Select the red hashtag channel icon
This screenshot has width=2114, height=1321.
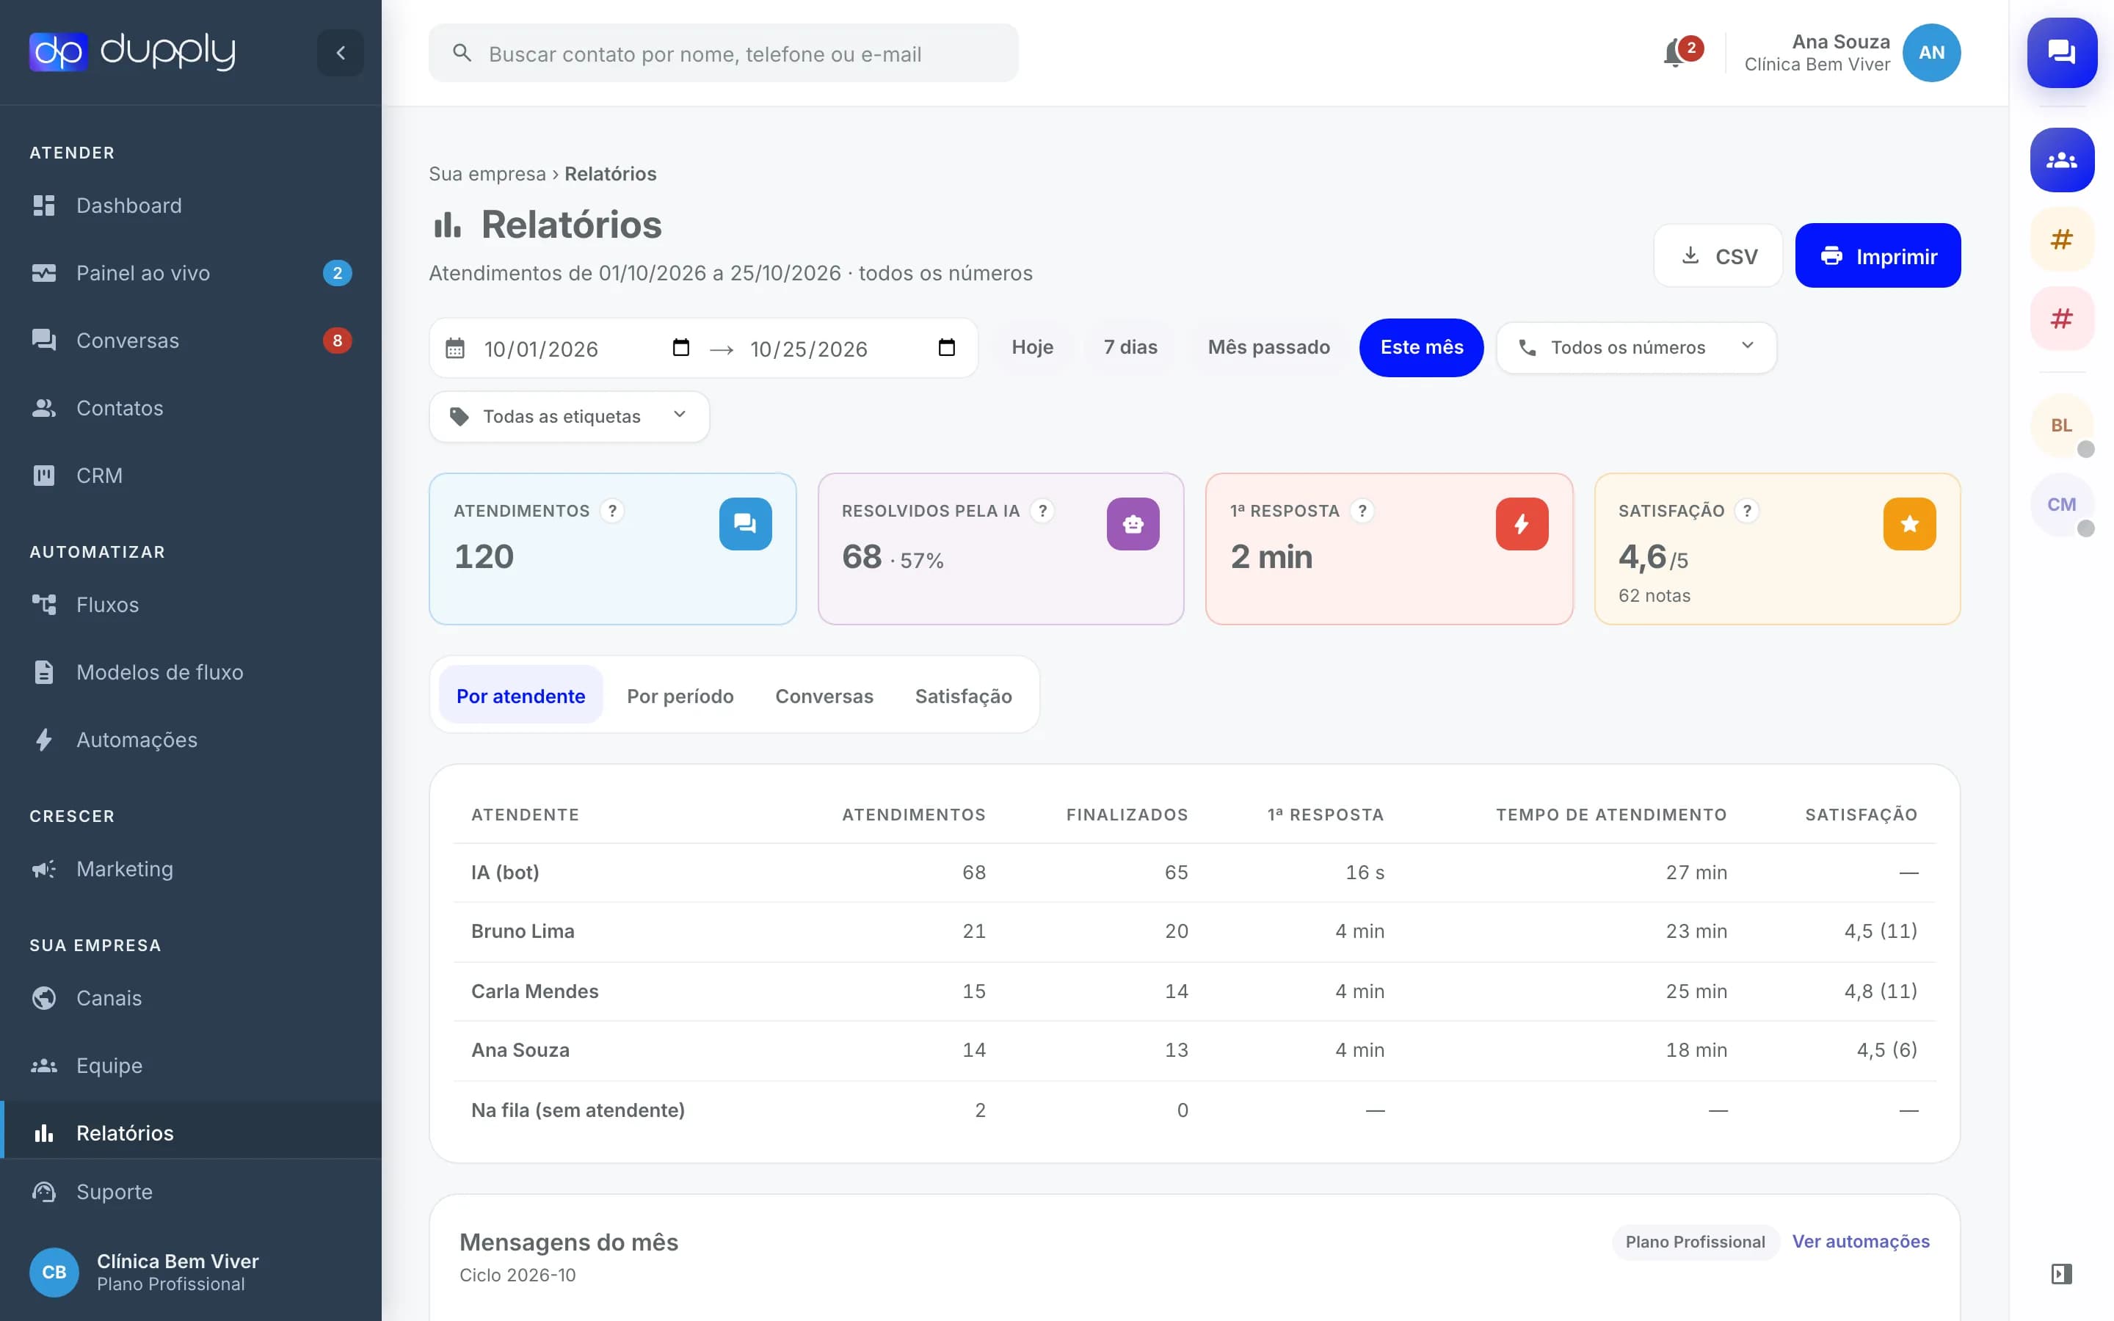(2062, 318)
